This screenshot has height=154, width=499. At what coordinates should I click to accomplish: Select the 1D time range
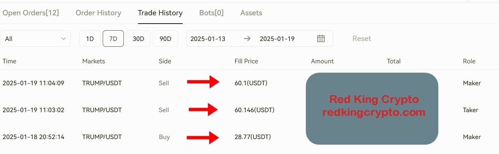90,38
